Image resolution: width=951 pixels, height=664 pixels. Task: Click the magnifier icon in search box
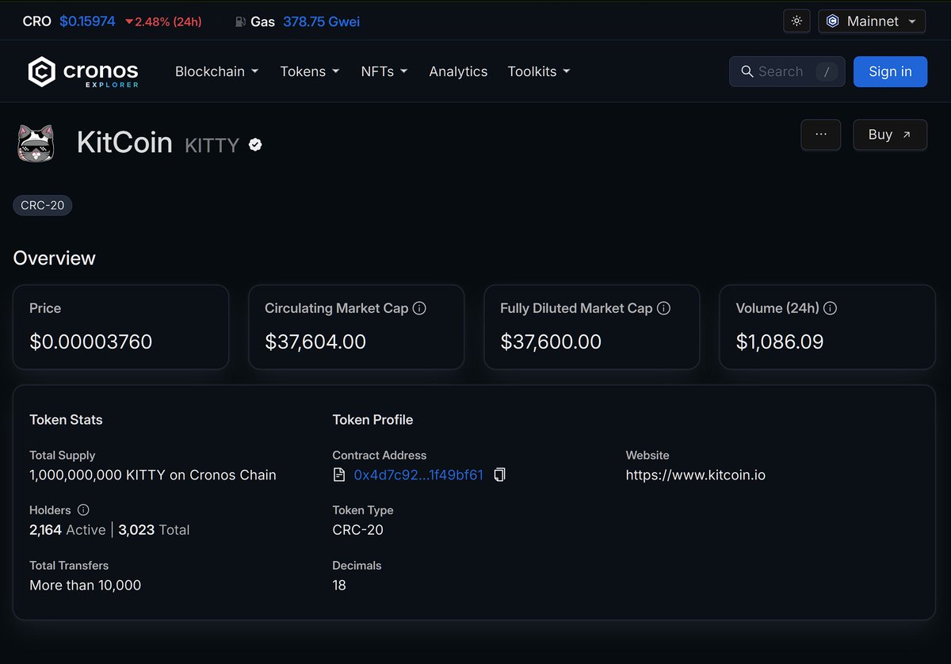(747, 71)
